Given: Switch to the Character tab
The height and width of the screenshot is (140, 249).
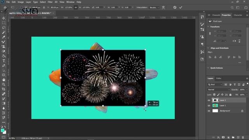Looking at the screenshot, I should coord(238,15).
